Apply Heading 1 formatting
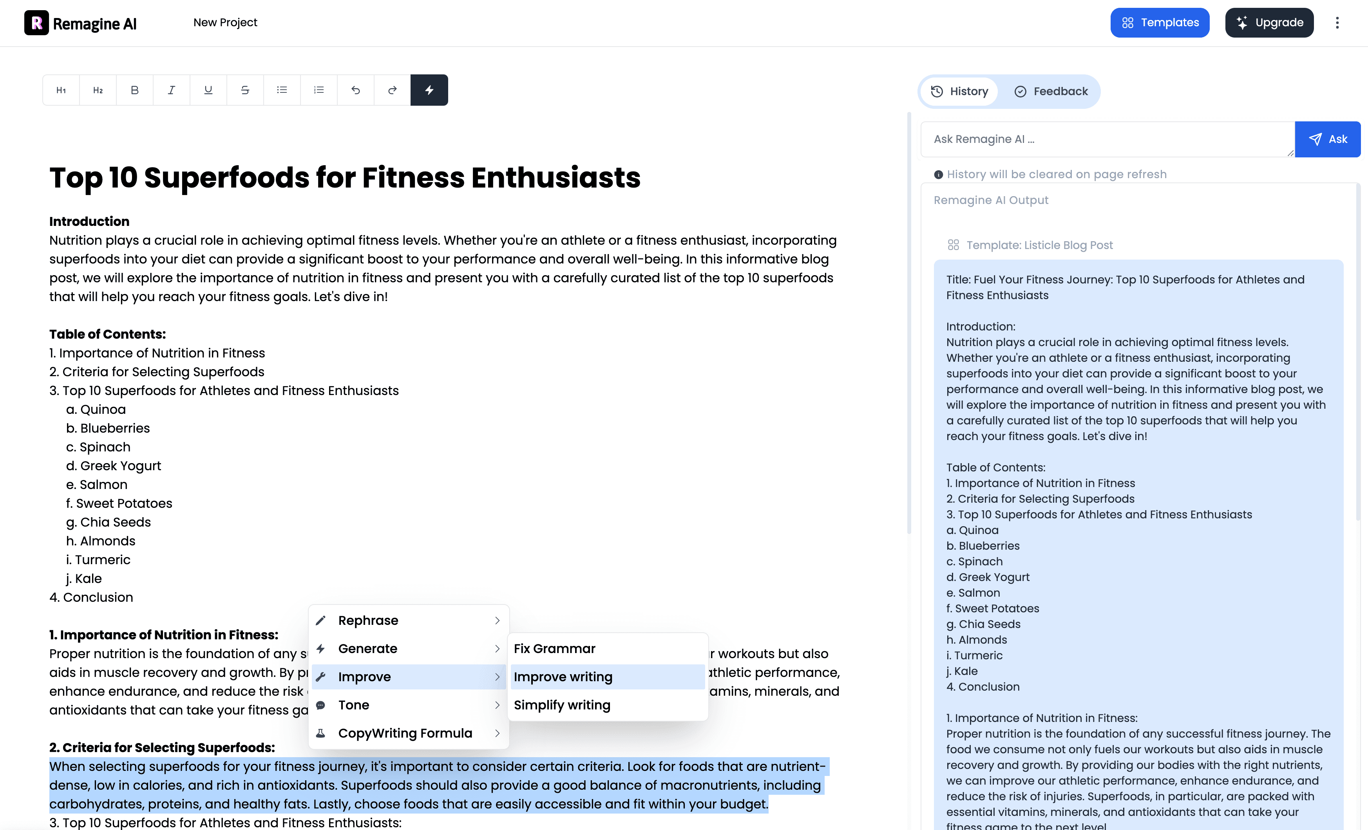This screenshot has height=830, width=1368. [x=61, y=90]
